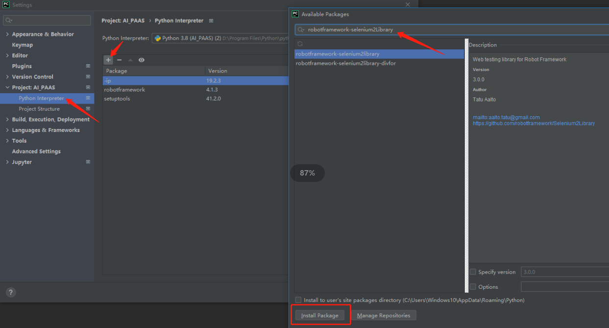Expand Build, Execution, Deployment

tap(7, 120)
